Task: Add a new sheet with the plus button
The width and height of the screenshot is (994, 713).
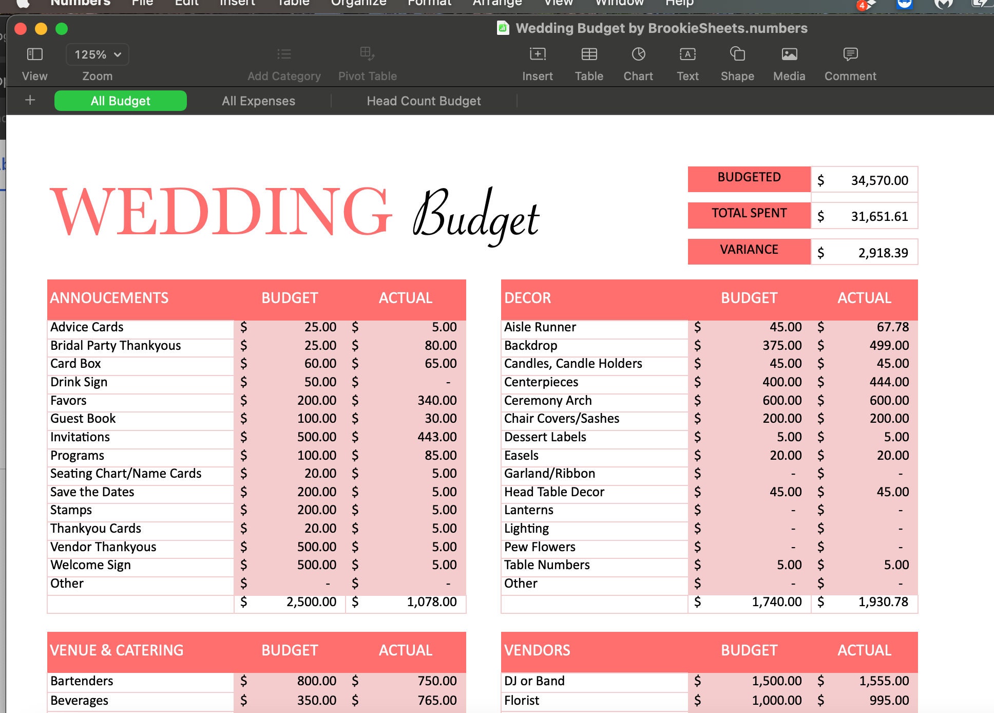Action: (x=30, y=100)
